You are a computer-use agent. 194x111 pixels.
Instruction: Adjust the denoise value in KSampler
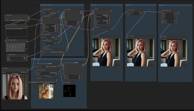[x=102, y=23]
